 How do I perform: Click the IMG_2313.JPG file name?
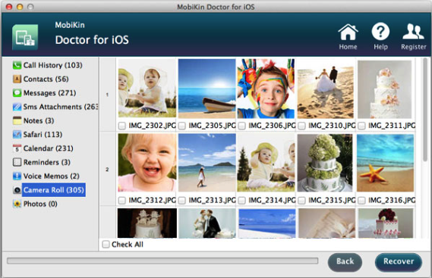pos(212,201)
